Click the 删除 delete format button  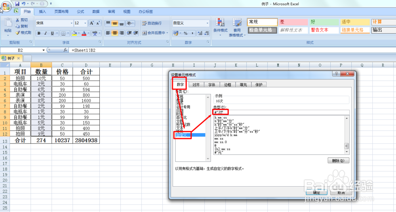coord(338,160)
